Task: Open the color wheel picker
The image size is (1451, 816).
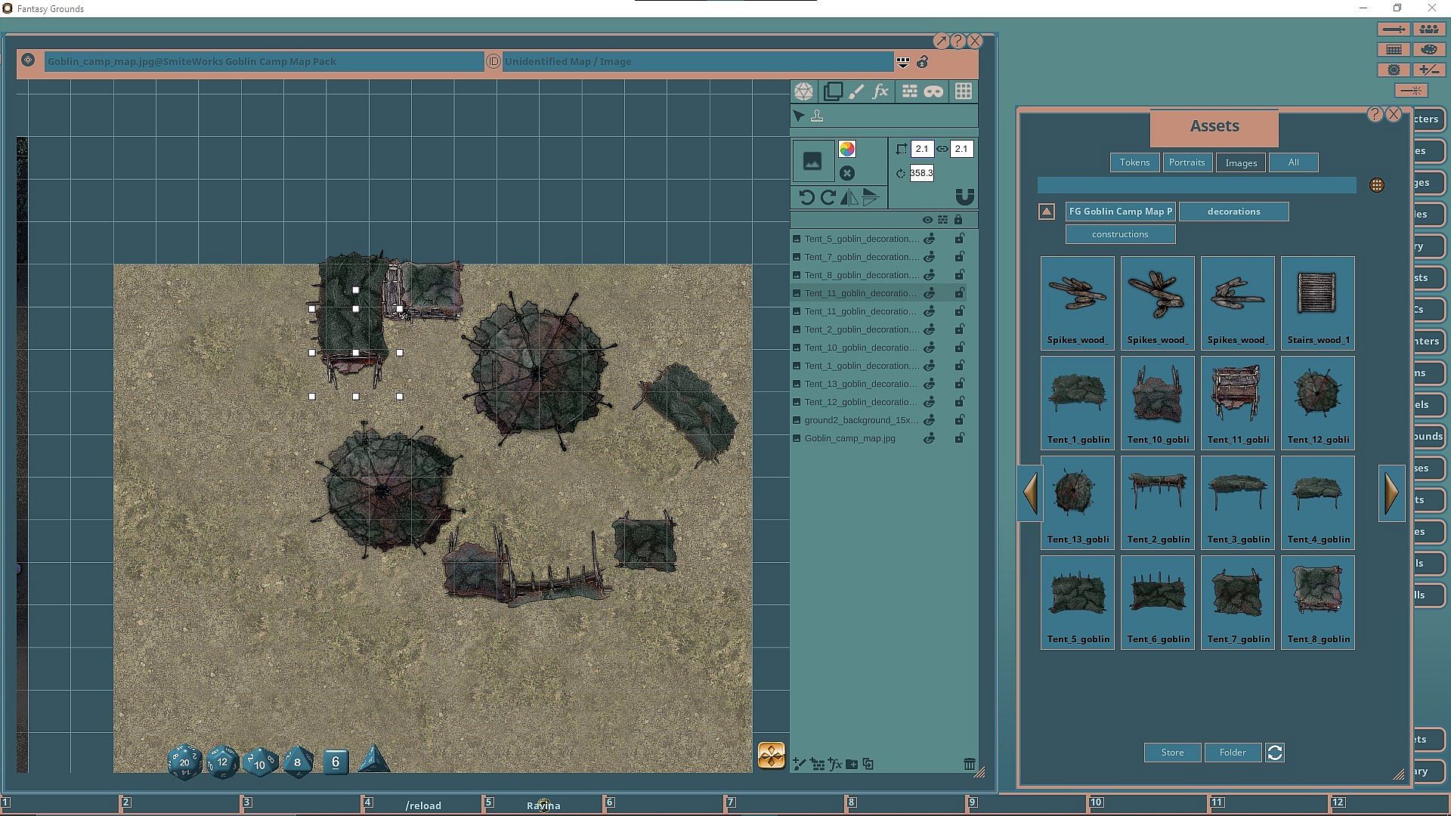Action: pyautogui.click(x=847, y=150)
